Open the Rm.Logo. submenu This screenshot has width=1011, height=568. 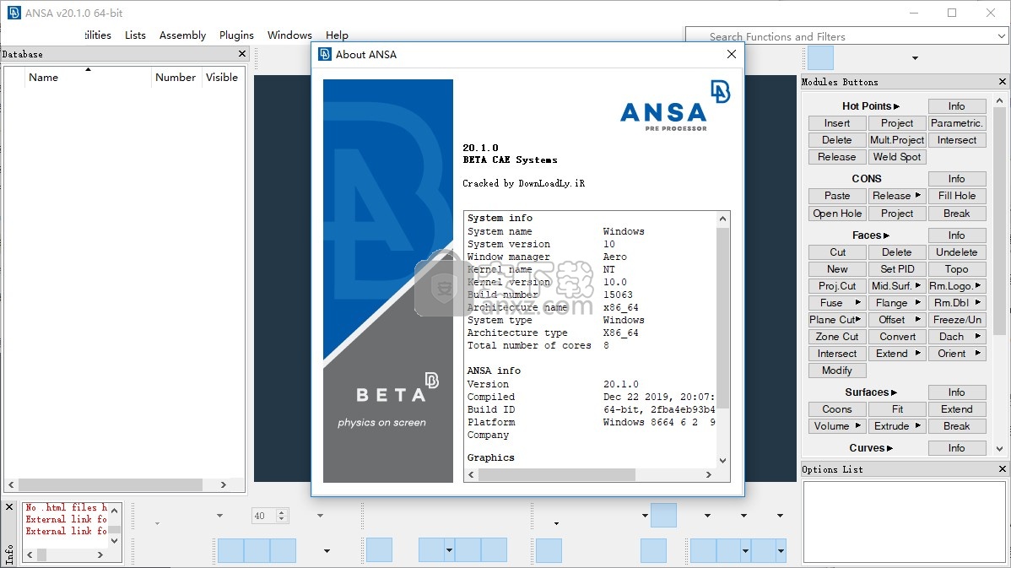point(957,285)
